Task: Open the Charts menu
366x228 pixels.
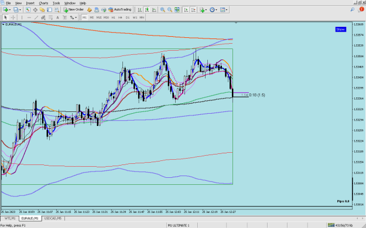Action: click(x=43, y=3)
